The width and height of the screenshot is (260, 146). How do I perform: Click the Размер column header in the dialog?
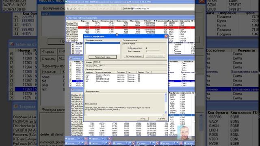click(141, 72)
